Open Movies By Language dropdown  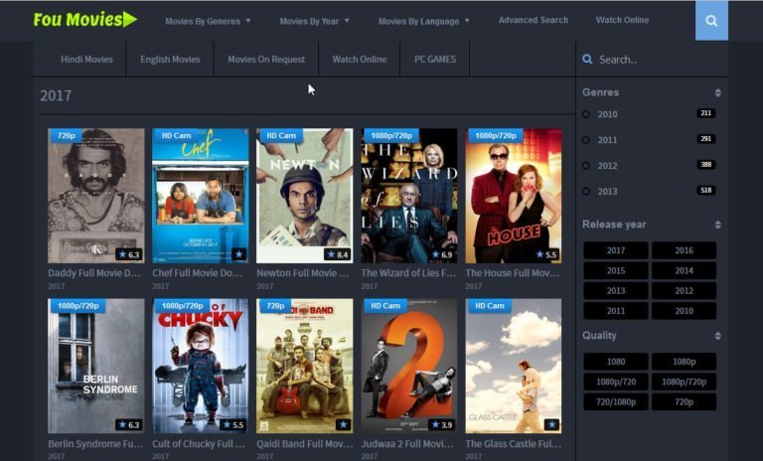click(x=424, y=21)
